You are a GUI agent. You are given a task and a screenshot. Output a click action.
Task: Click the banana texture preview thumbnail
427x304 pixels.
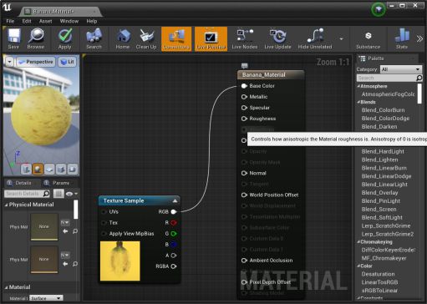tap(120, 261)
